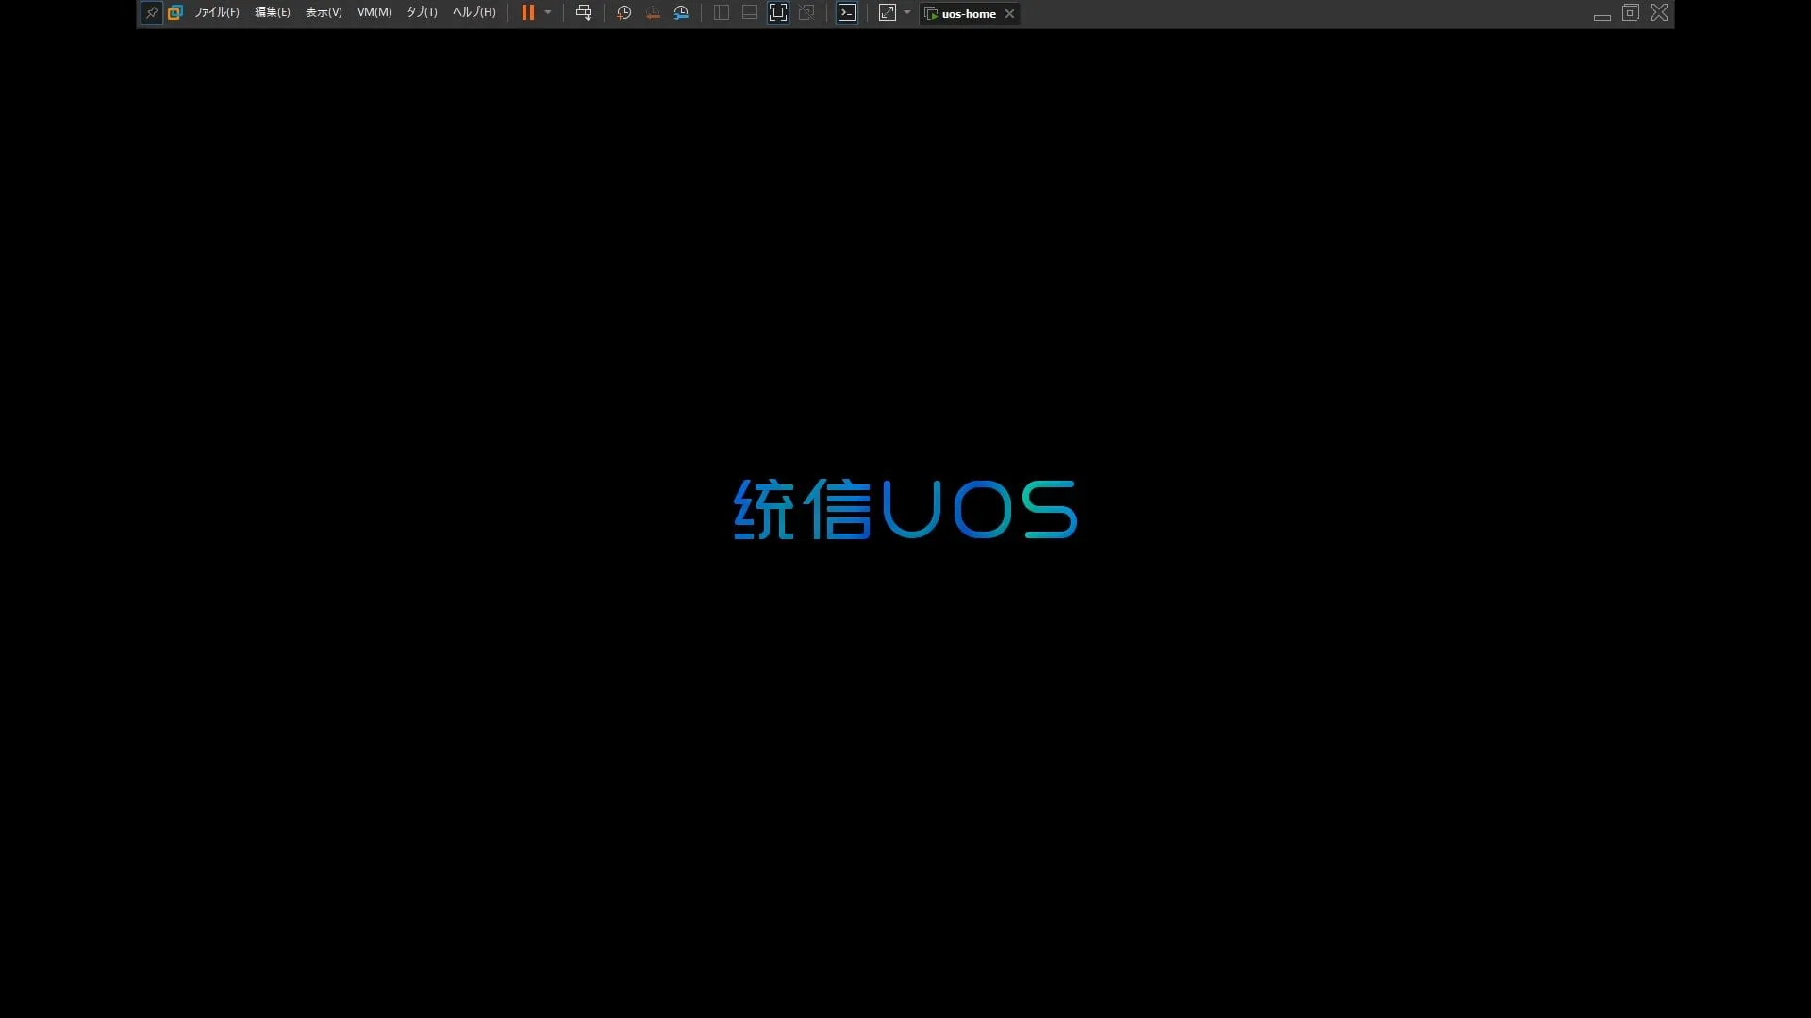The width and height of the screenshot is (1811, 1018).
Task: Open the ファイル(F) menu
Action: (x=216, y=13)
